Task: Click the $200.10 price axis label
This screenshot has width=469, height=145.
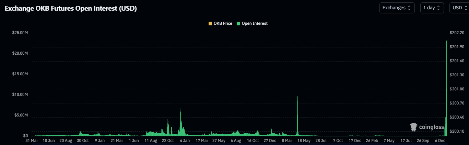Action: [x=457, y=131]
